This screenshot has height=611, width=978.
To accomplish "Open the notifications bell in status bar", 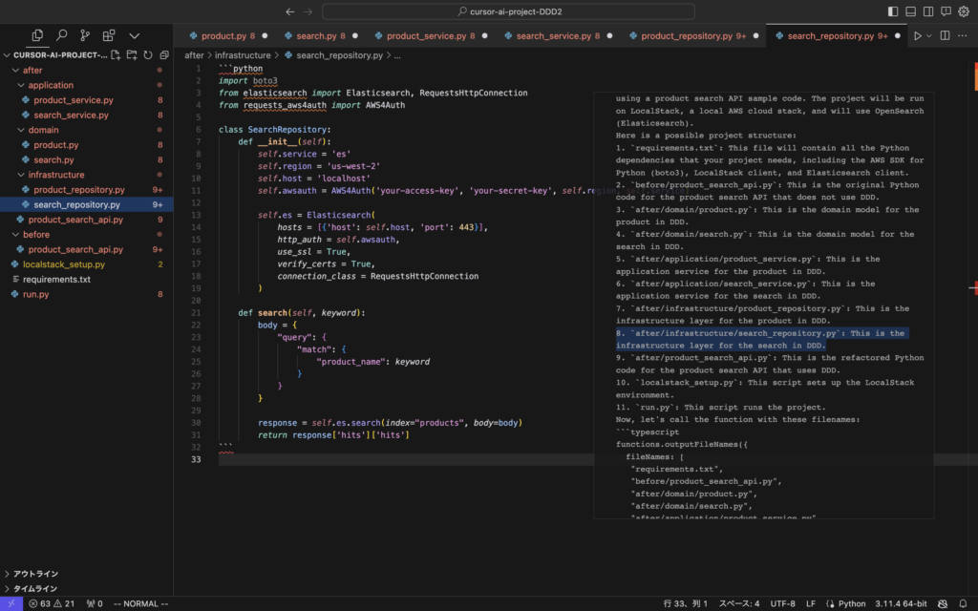I will point(963,603).
